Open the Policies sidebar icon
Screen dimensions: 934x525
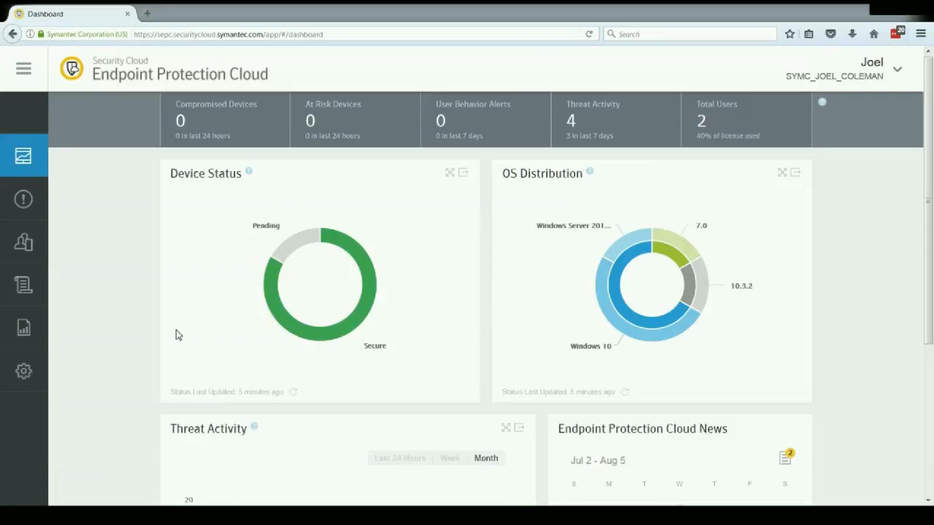point(23,285)
